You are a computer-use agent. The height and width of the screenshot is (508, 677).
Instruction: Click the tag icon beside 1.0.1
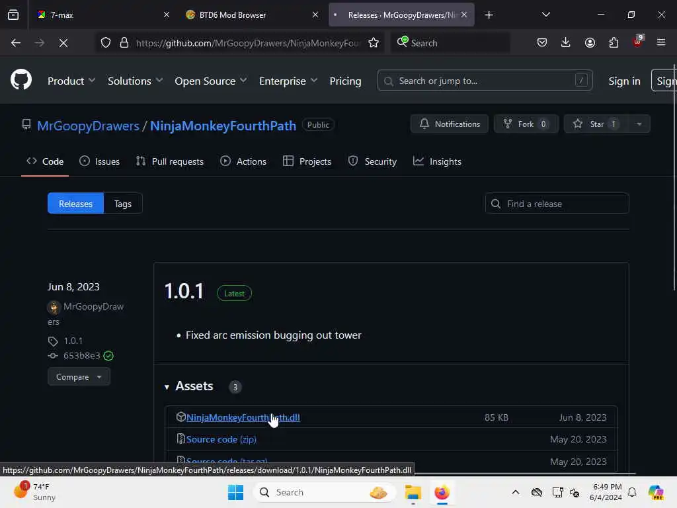(x=53, y=341)
